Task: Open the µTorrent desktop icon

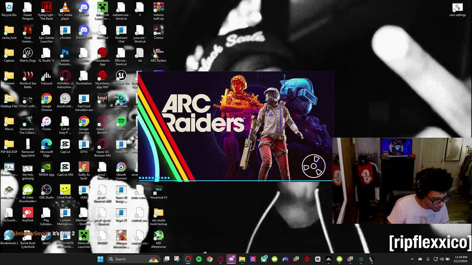Action: 65,32
